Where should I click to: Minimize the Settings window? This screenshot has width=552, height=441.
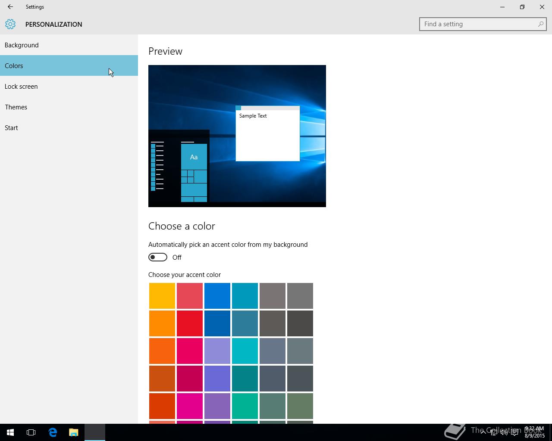[502, 7]
